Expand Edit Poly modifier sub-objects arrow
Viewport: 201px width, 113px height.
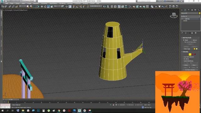coord(184,19)
